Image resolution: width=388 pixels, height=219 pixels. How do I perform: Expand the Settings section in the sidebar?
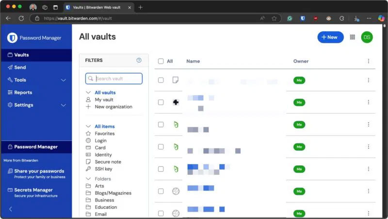pos(63,105)
